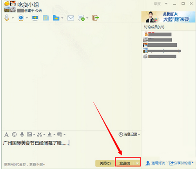Take screenshot with scissors icon

click(40, 134)
